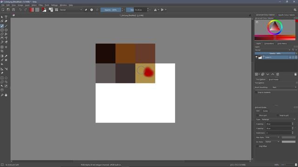Select the Assistant tool
Viewport: 298px width, 167px height.
click(x=2, y=69)
